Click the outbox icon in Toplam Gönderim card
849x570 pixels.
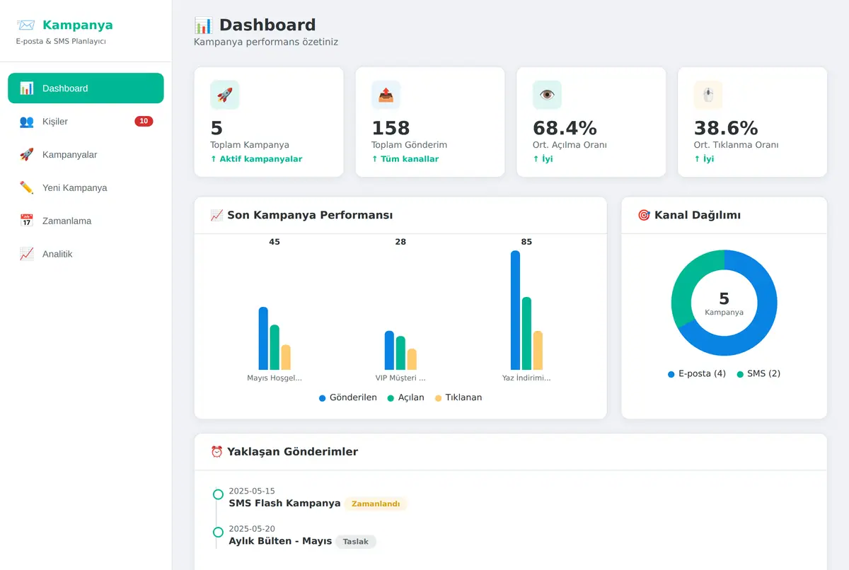[386, 95]
